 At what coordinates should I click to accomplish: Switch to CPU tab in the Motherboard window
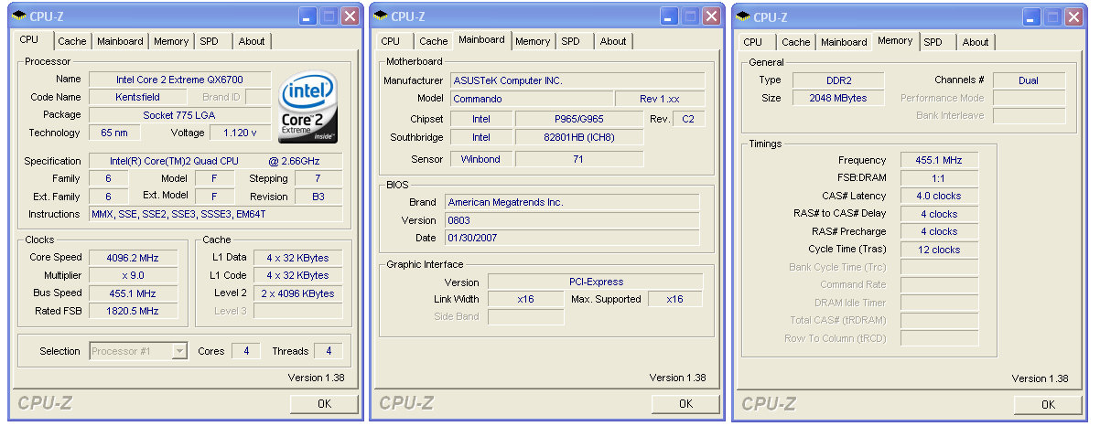[x=391, y=41]
